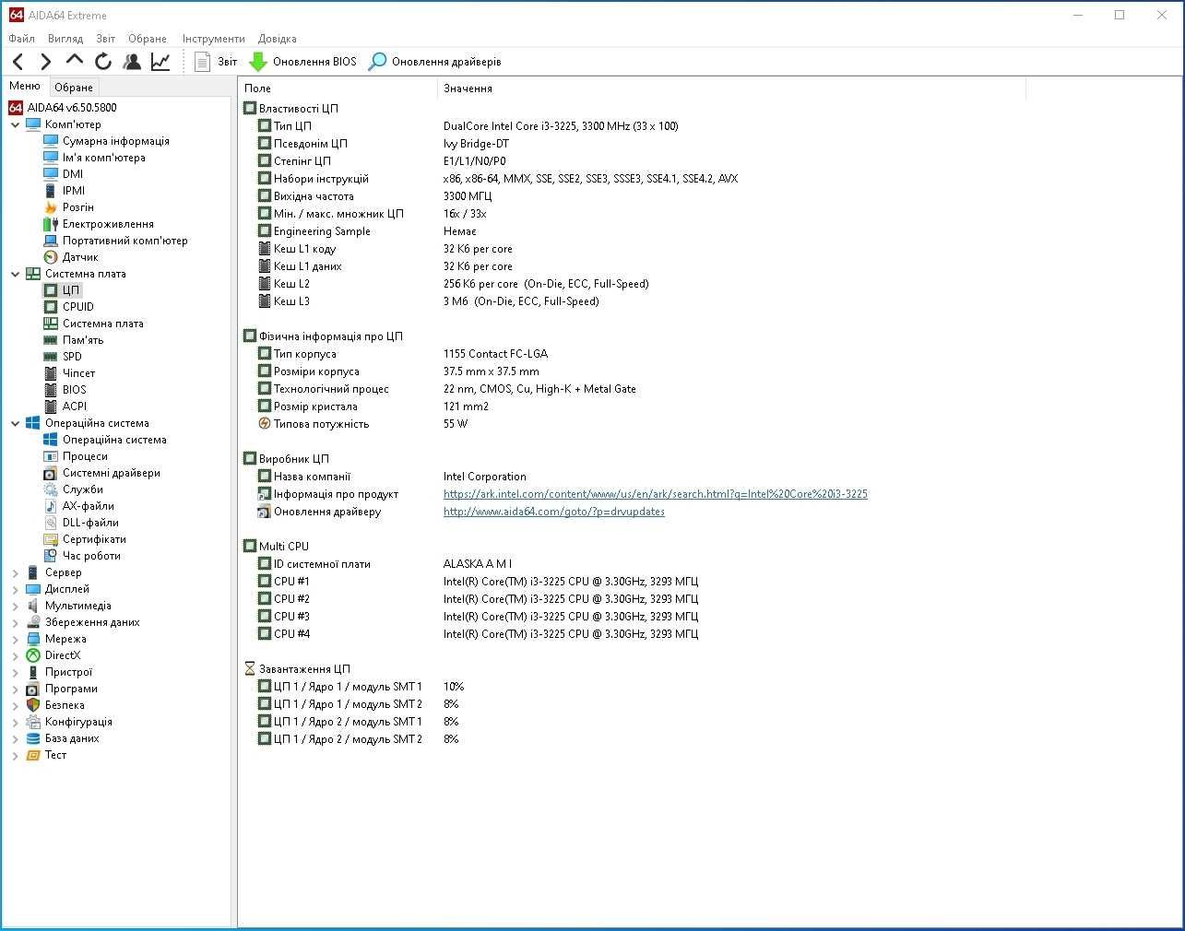Expand the DirectX tree node

pyautogui.click(x=15, y=655)
